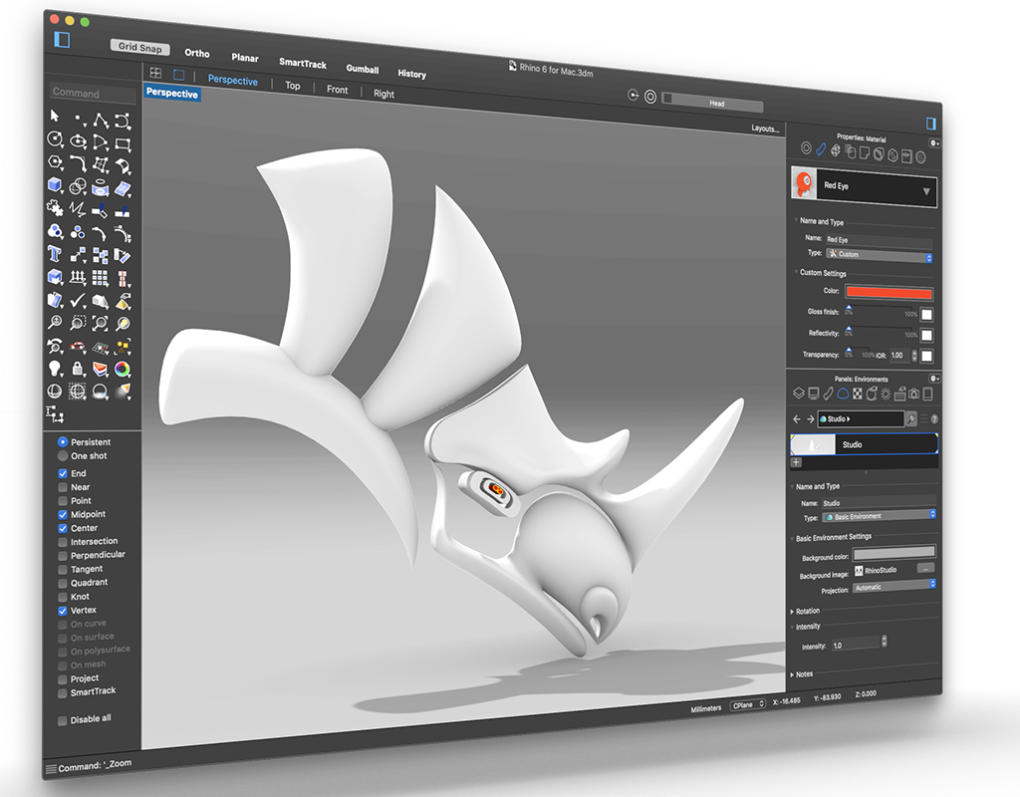Screen dimensions: 1020x797
Task: Enable the Near object snap
Action: (63, 487)
